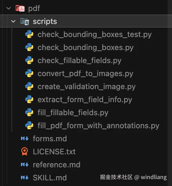This screenshot has height=186, width=172.
Task: Click Python icon beside check_bounding_boxes_test.py
Action: [x=29, y=34]
